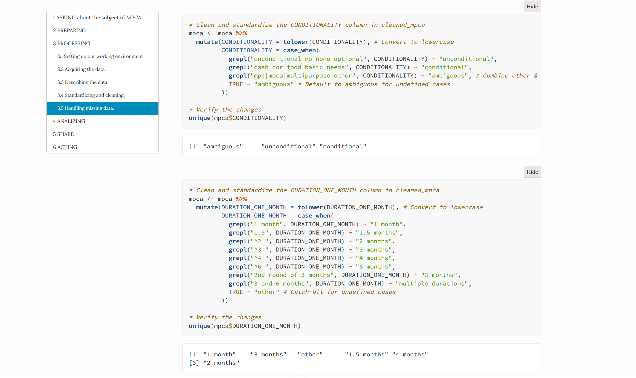This screenshot has height=378, width=636.
Task: Navigate to '3.2 Acquiring the data.'
Action: click(102, 69)
